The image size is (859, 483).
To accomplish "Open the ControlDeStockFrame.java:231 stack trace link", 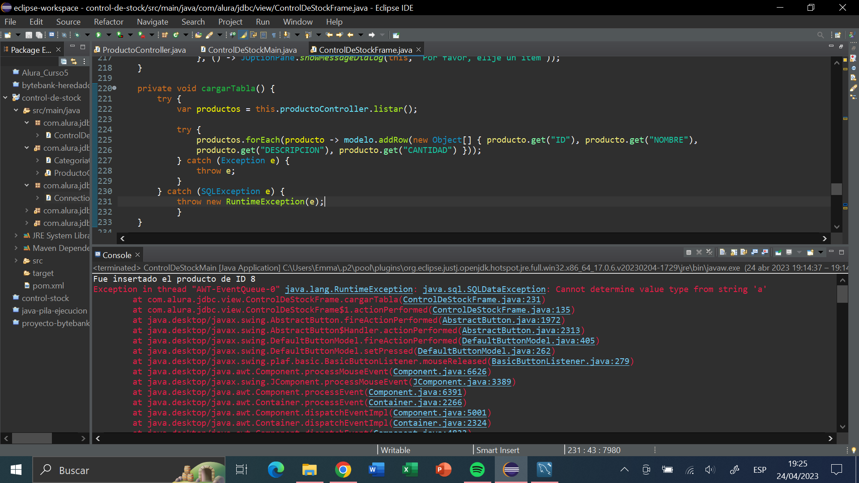I will 472,299.
